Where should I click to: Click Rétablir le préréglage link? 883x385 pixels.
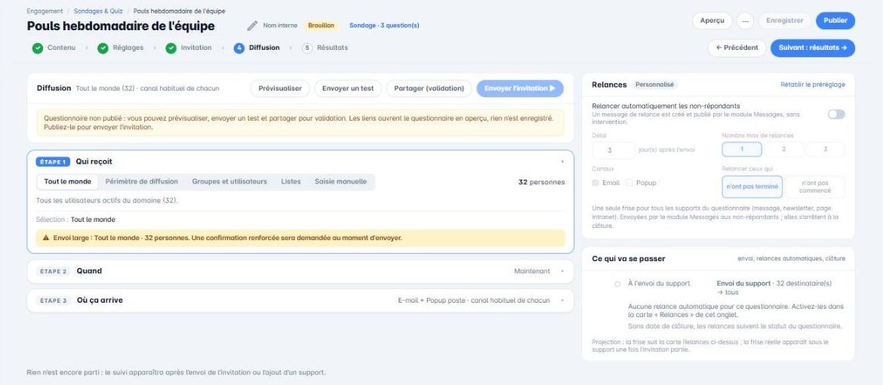[813, 85]
